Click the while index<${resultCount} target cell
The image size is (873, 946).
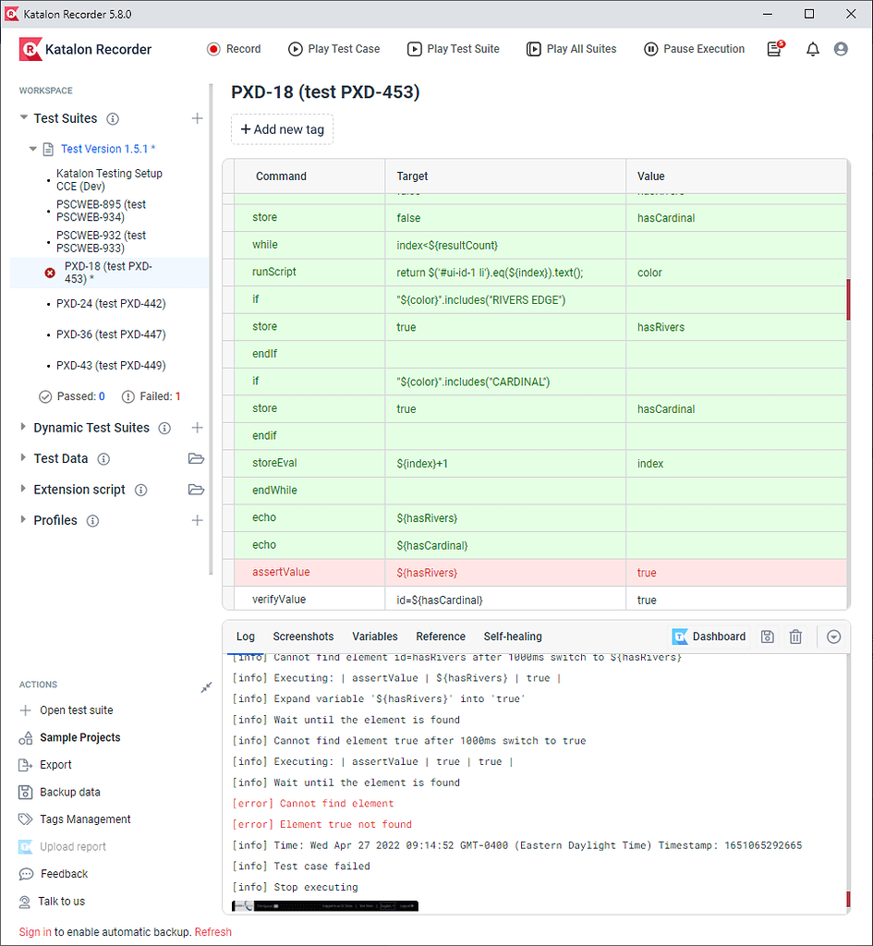coord(505,245)
